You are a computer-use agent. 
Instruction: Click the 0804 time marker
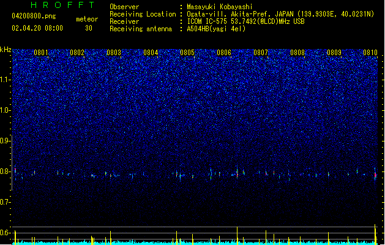click(151, 53)
